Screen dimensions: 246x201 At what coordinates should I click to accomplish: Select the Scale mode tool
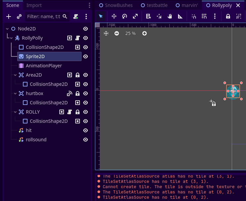click(x=135, y=16)
